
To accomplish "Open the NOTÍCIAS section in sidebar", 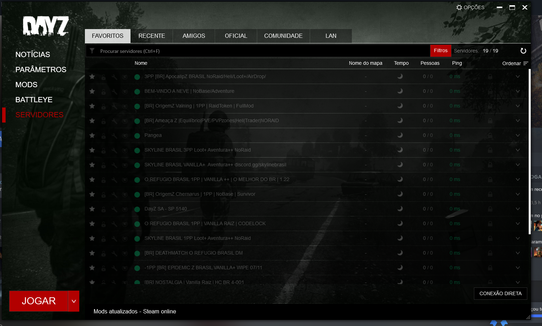I will 33,55.
